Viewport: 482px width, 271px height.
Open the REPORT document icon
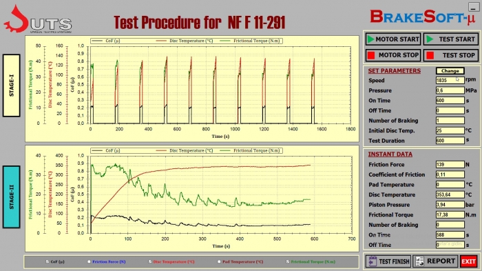click(x=419, y=261)
